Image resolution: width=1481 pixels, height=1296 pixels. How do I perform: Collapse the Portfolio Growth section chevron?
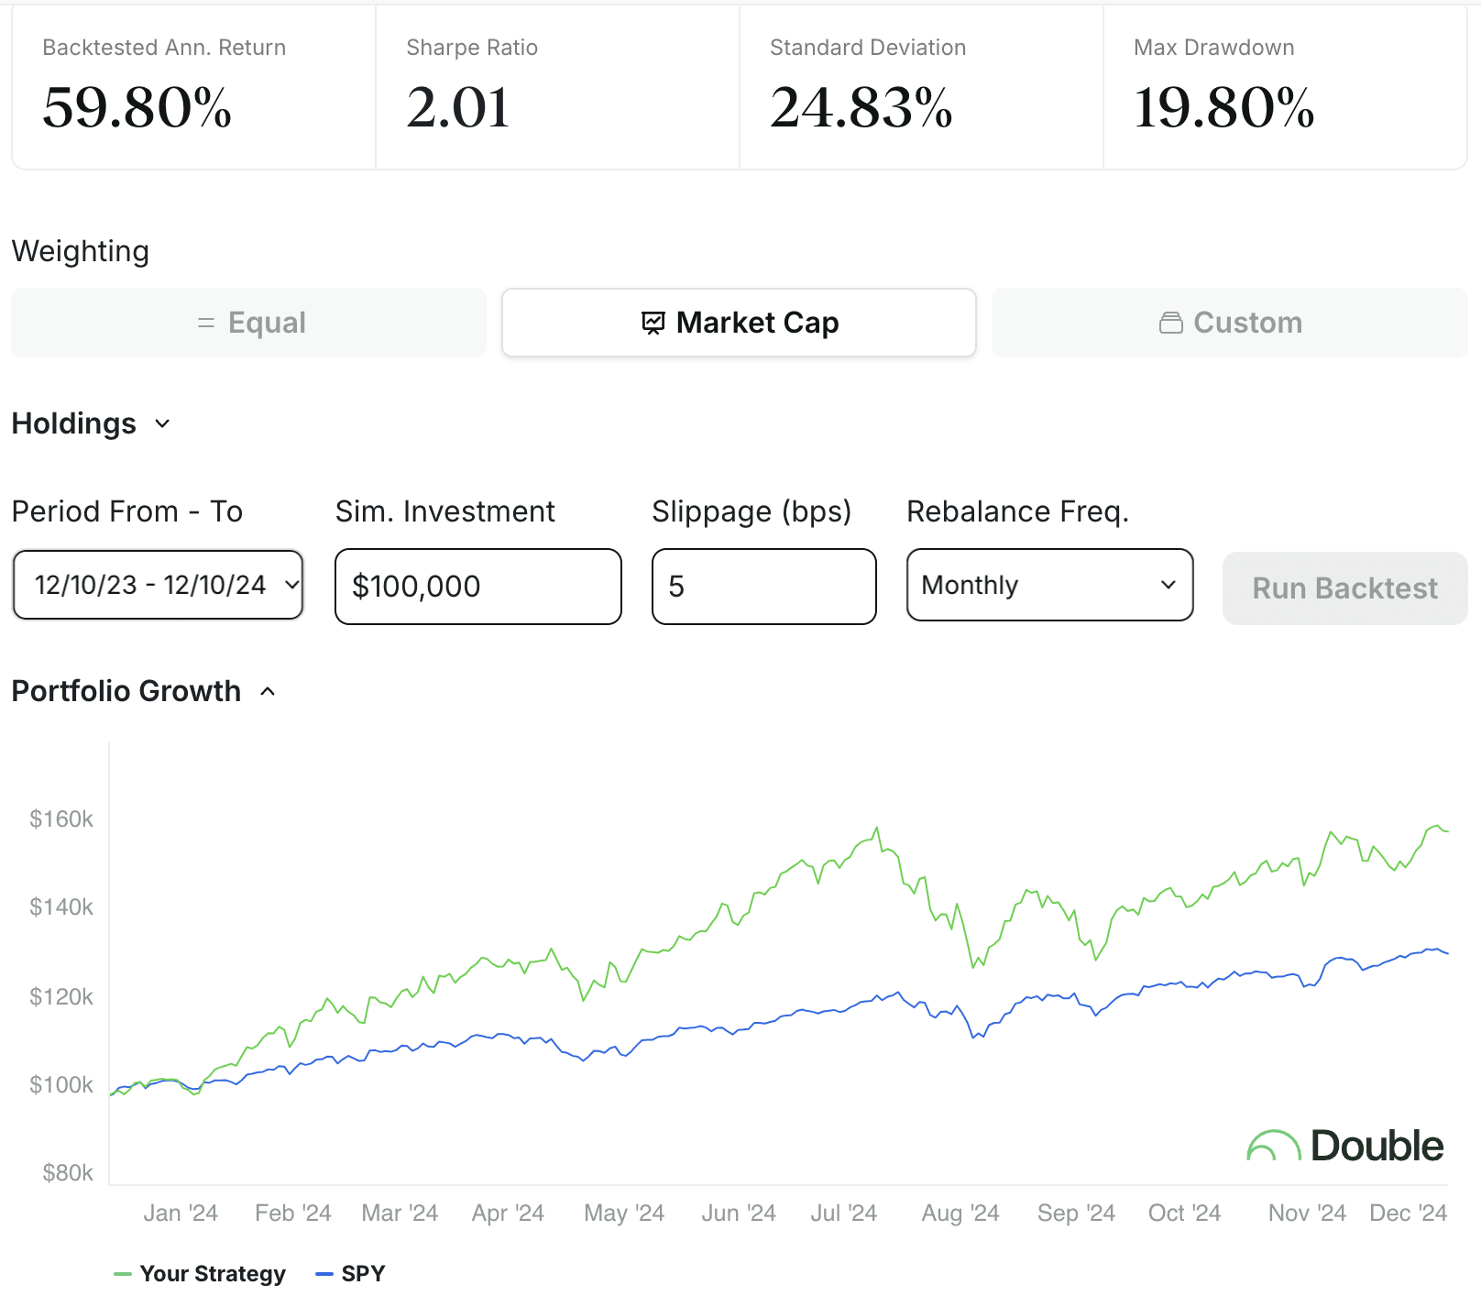point(268,691)
